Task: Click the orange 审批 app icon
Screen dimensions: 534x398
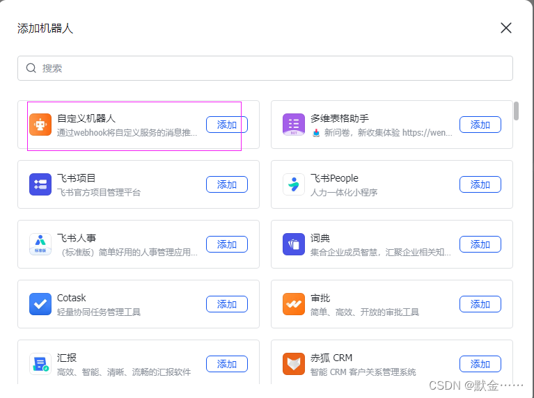Action: tap(294, 304)
